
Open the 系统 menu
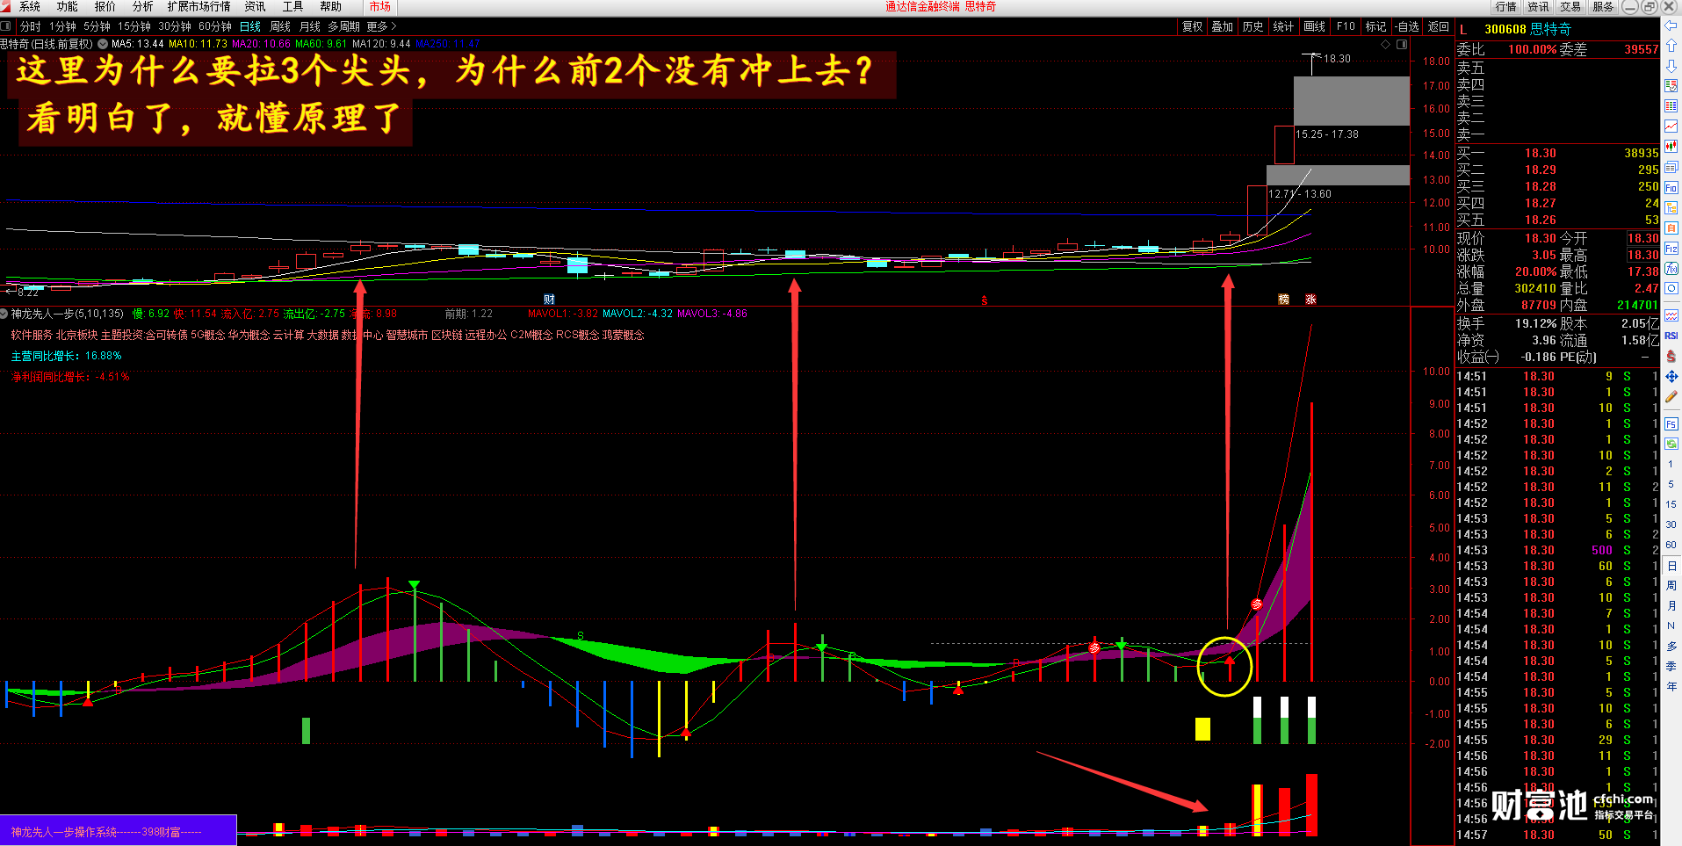pos(29,6)
